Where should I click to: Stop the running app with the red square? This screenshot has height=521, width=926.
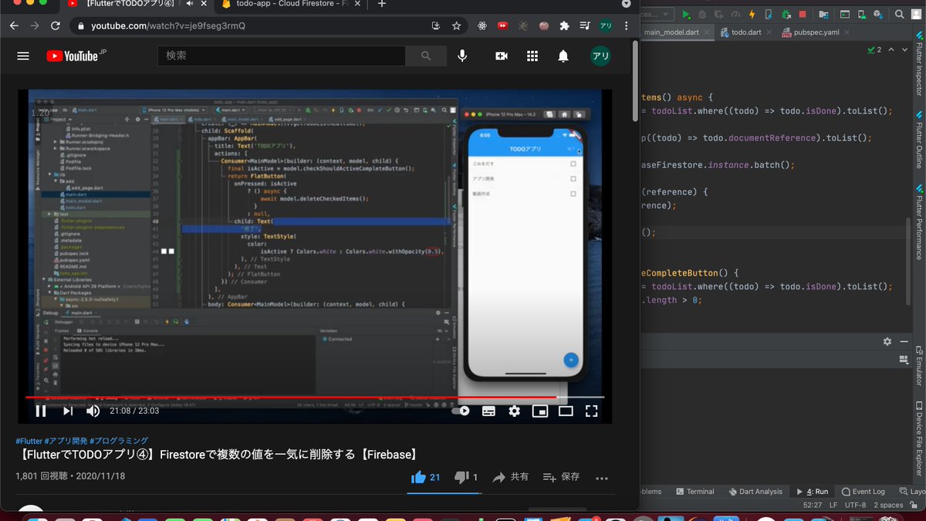[x=803, y=14]
